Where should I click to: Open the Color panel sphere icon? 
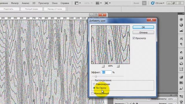(x=181, y=64)
